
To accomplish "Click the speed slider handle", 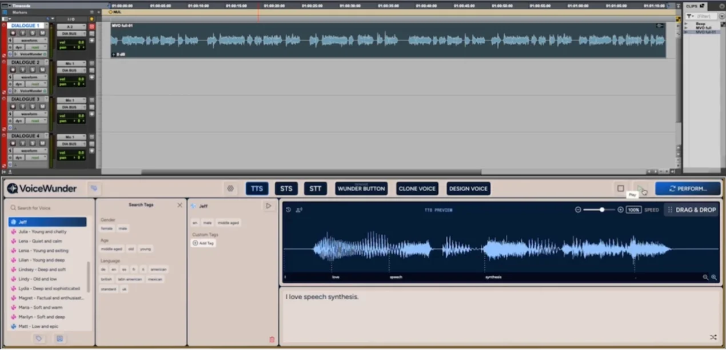I will point(602,210).
